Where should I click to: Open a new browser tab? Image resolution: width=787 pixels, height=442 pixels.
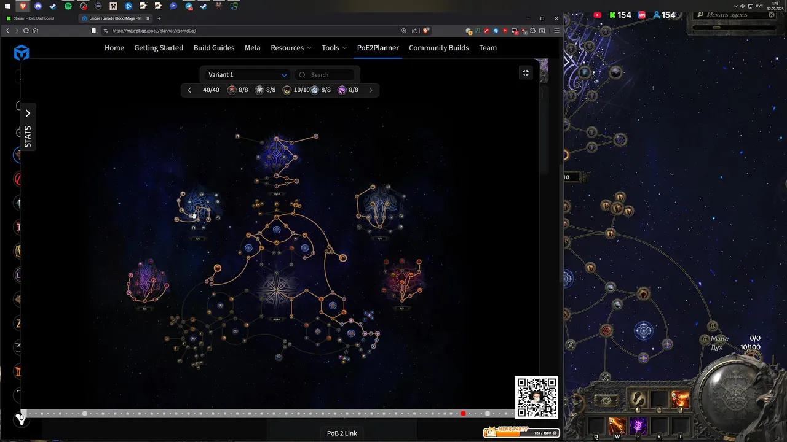point(159,18)
